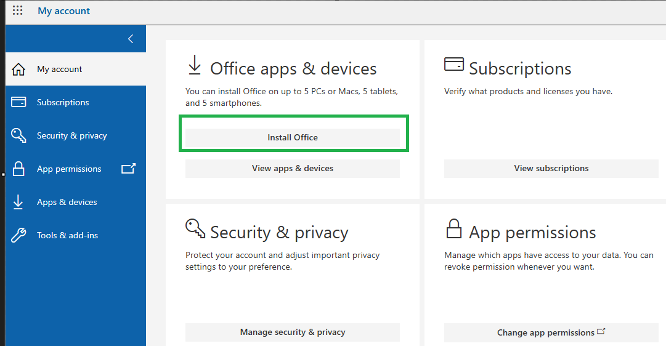Image resolution: width=666 pixels, height=346 pixels.
Task: Click Manage security & privacy button
Action: 293,332
